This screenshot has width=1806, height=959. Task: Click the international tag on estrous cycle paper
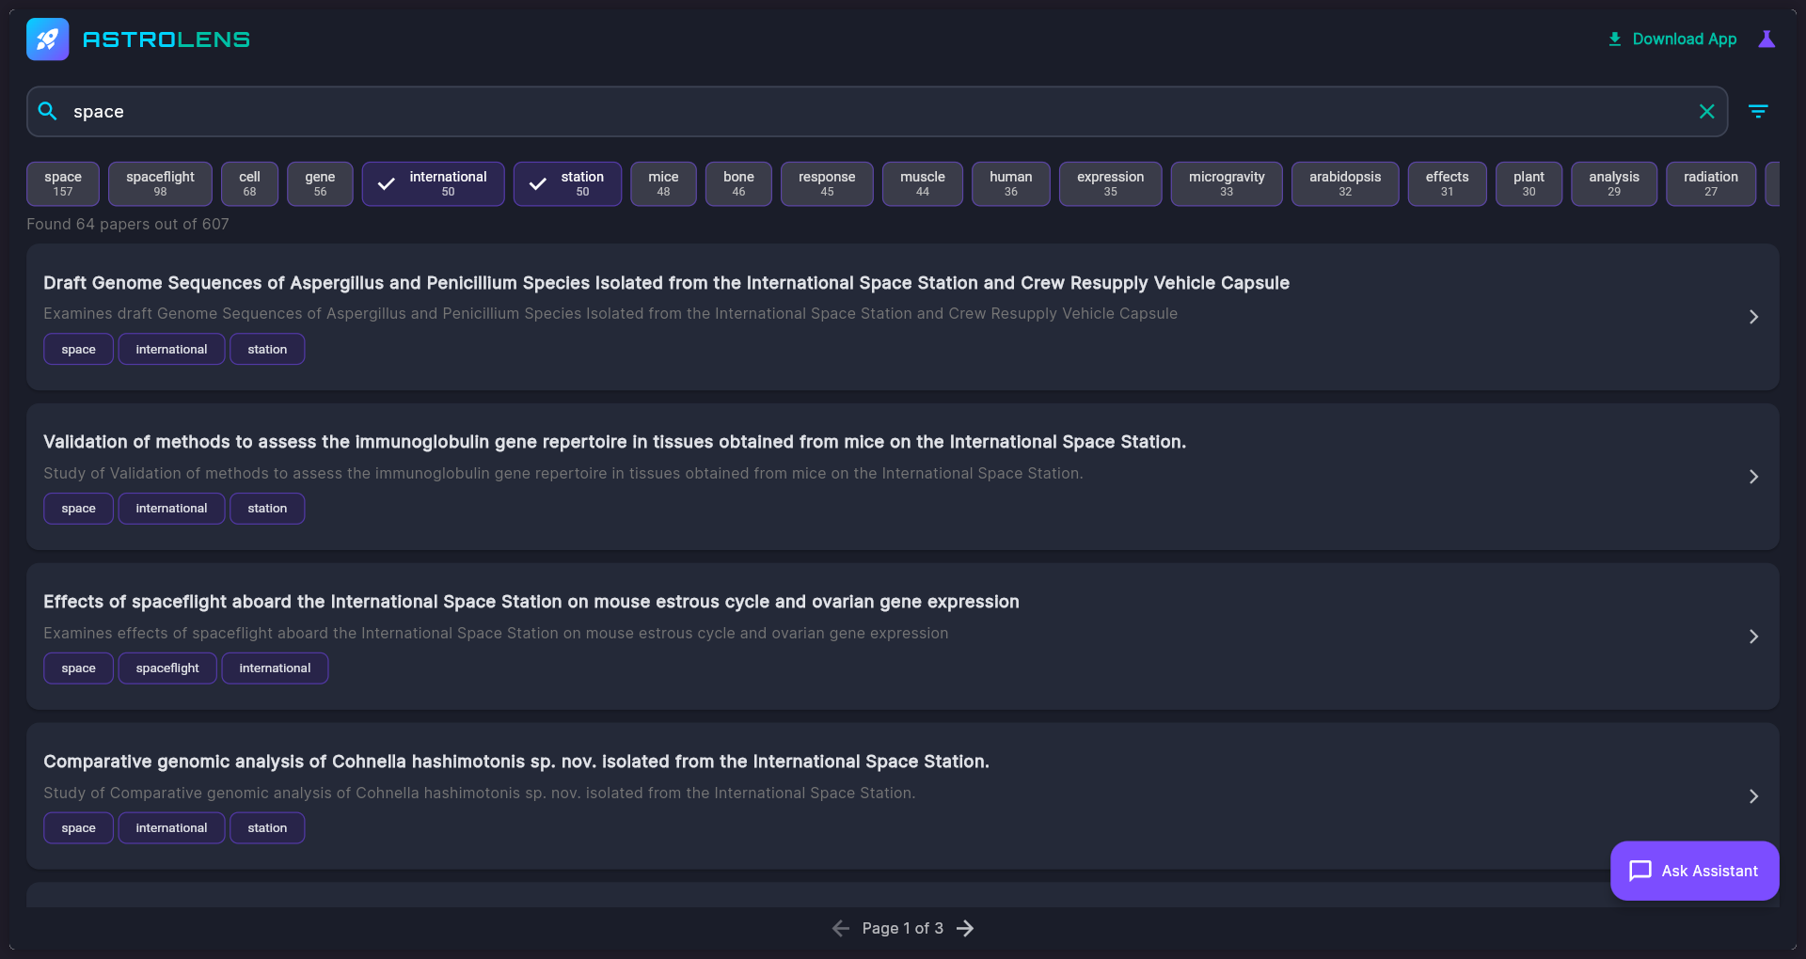(275, 668)
